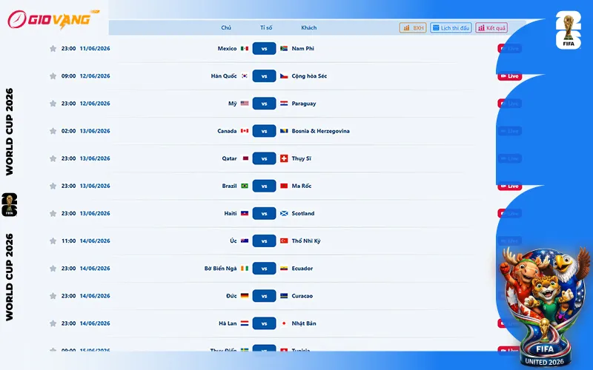Click the Hà Lan flag icon
Screen dimensions: 593x370
pos(245,323)
